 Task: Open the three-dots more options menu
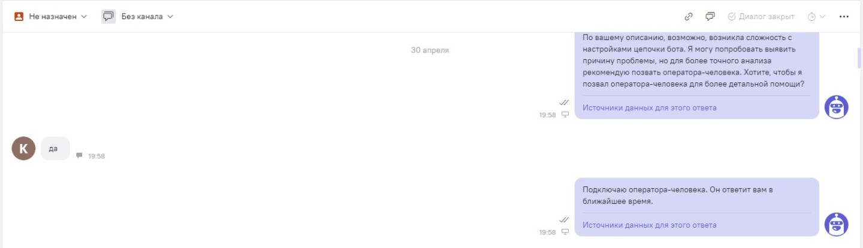(x=844, y=16)
